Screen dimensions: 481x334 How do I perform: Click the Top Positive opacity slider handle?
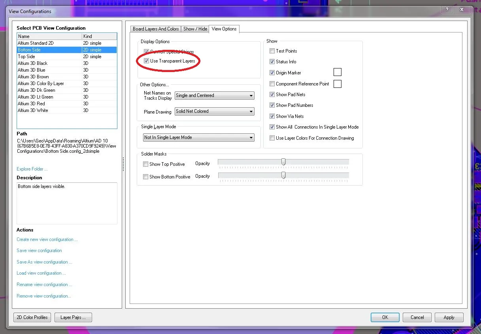tap(283, 162)
